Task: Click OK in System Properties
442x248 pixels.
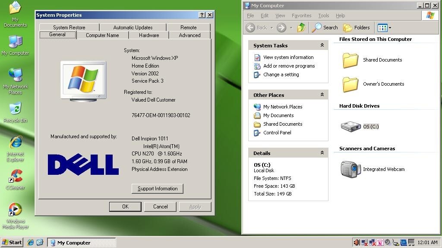Action: [125, 207]
